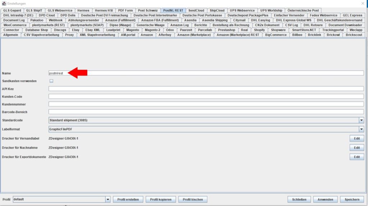The image size is (368, 206).
Task: Edit the Drucker für Exportdokumente printer
Action: (357, 157)
